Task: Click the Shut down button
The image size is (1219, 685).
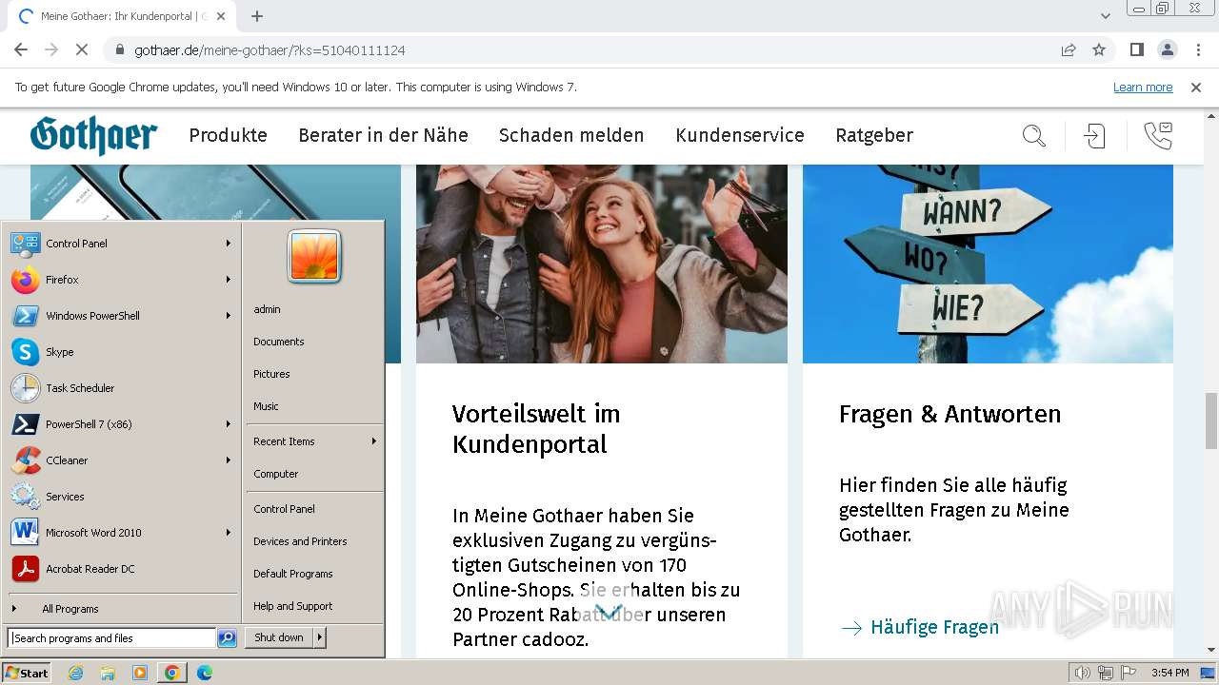Action: click(x=279, y=637)
